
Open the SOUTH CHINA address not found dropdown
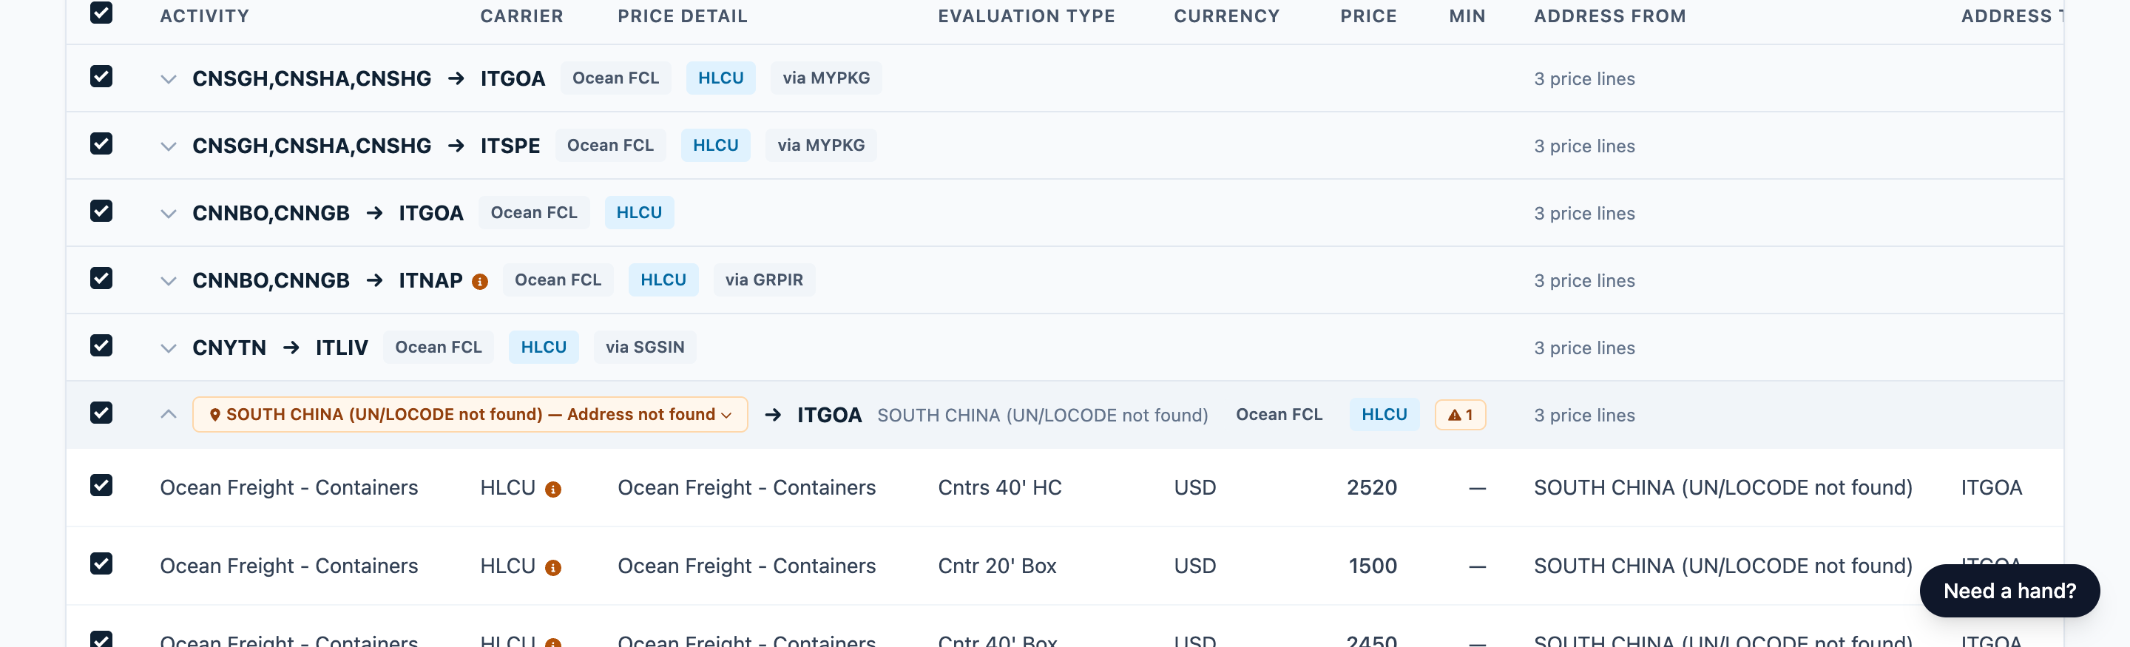pos(470,415)
